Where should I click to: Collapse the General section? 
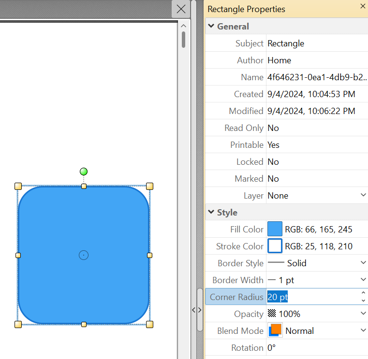coord(211,27)
